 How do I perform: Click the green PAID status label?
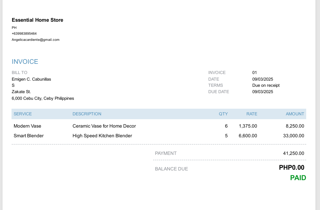298,178
